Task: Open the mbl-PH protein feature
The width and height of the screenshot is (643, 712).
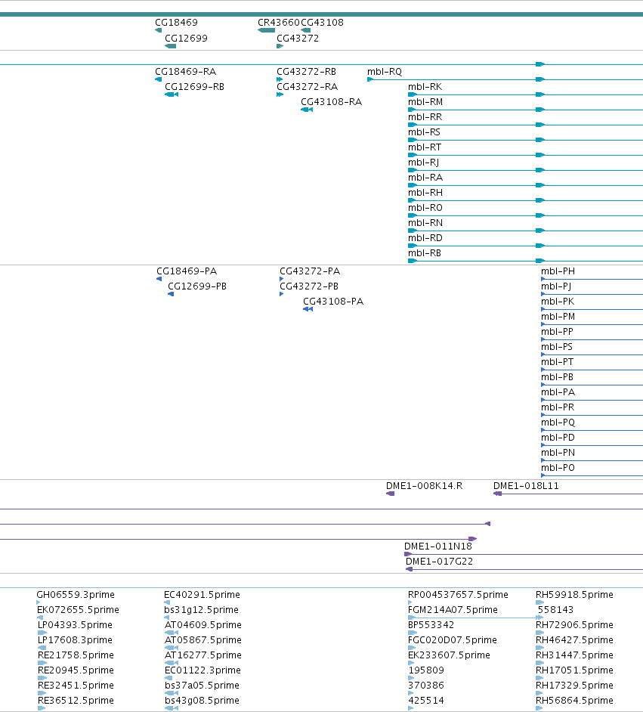Action: [558, 271]
